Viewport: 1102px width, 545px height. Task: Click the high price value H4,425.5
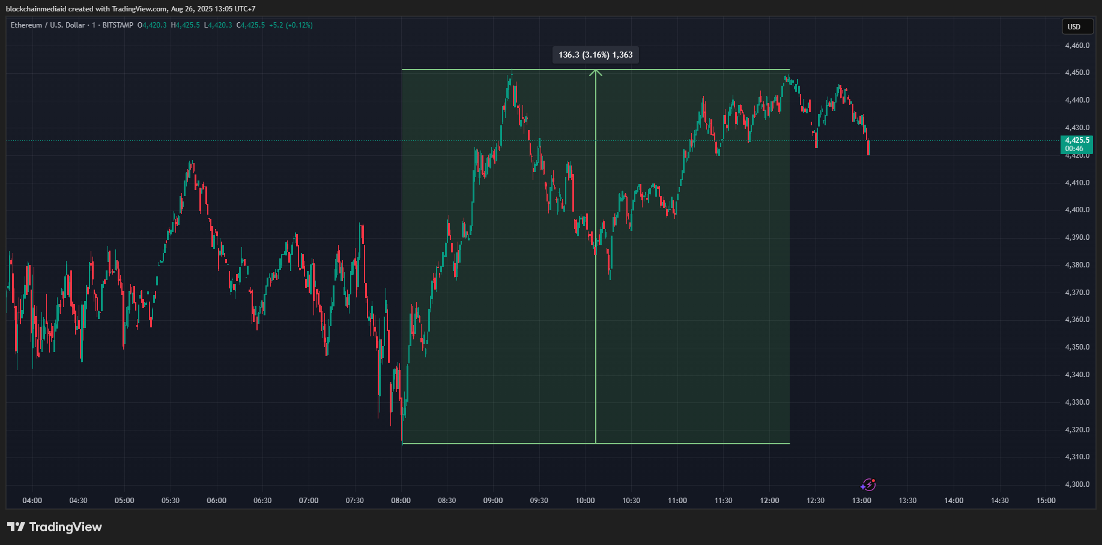[x=185, y=25]
